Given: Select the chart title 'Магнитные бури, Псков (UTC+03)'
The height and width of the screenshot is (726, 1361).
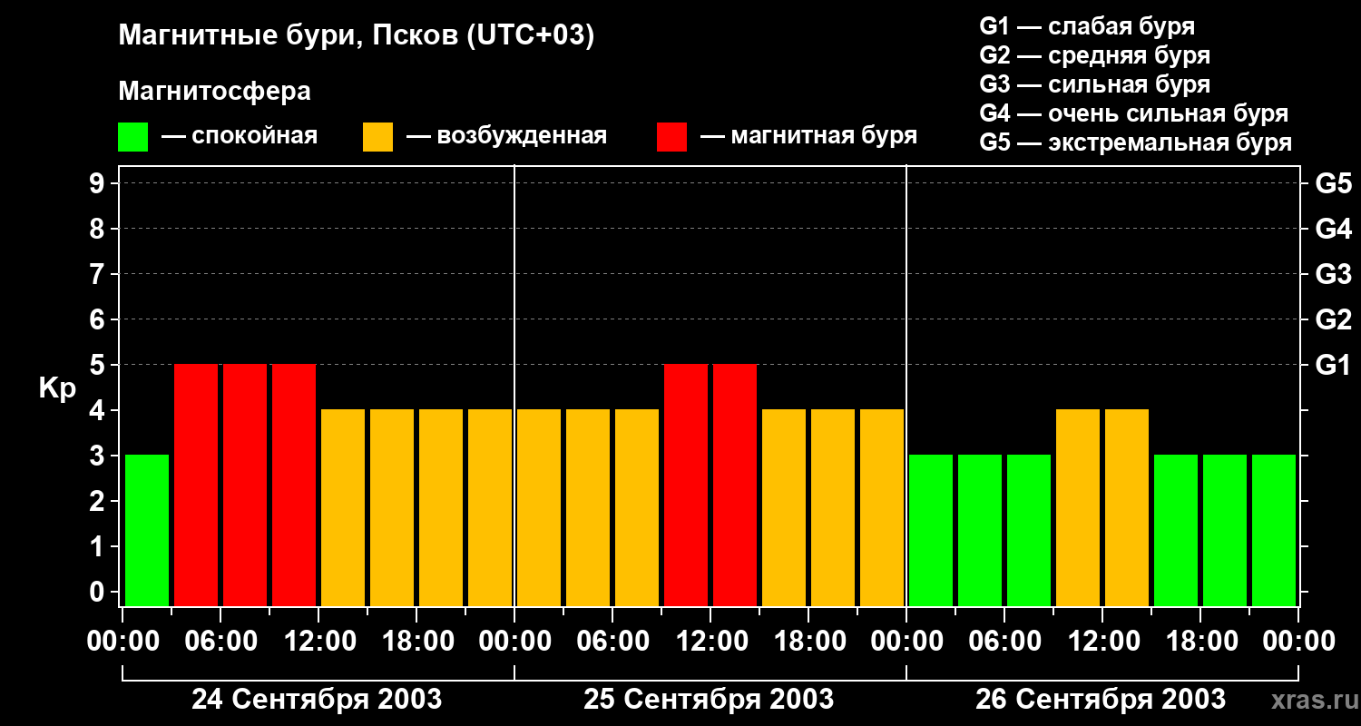Looking at the screenshot, I should click(x=357, y=37).
